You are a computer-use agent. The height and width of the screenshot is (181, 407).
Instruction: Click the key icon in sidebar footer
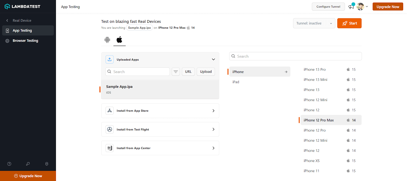pyautogui.click(x=28, y=164)
